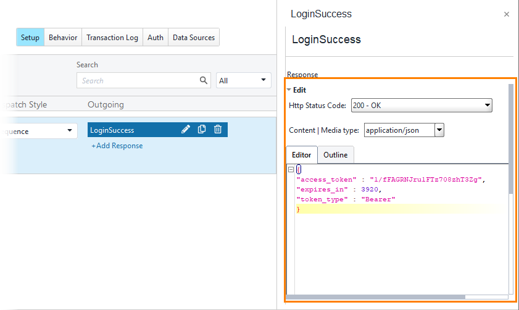Delete the LoginSuccess response with trash icon
The height and width of the screenshot is (310, 519).
[217, 129]
